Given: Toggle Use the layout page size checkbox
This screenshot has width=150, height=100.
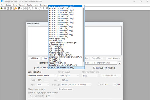Looking at the screenshot, I should click(x=29, y=93).
